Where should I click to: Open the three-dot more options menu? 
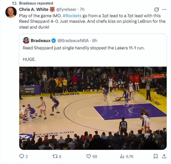pos(164,9)
